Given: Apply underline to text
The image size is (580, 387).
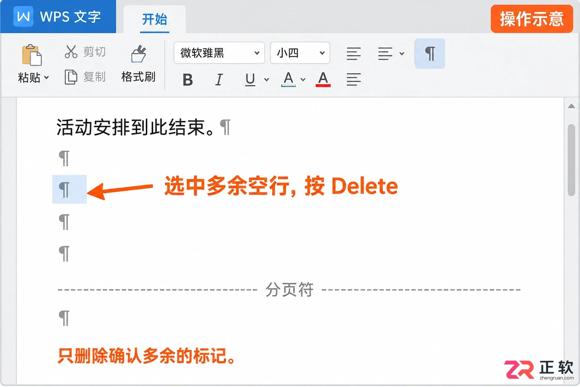Looking at the screenshot, I should point(250,79).
